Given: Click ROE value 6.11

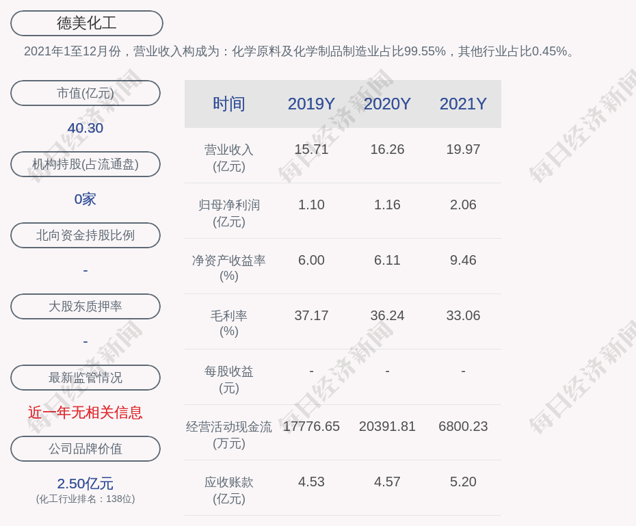Looking at the screenshot, I should 387,260.
